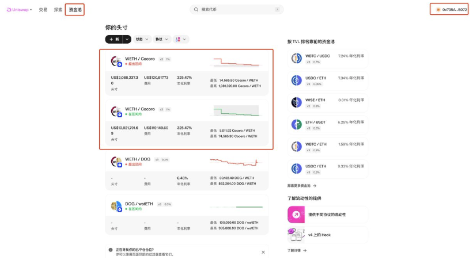Open the chain selector grid dropdown
473x260 pixels.
180,39
